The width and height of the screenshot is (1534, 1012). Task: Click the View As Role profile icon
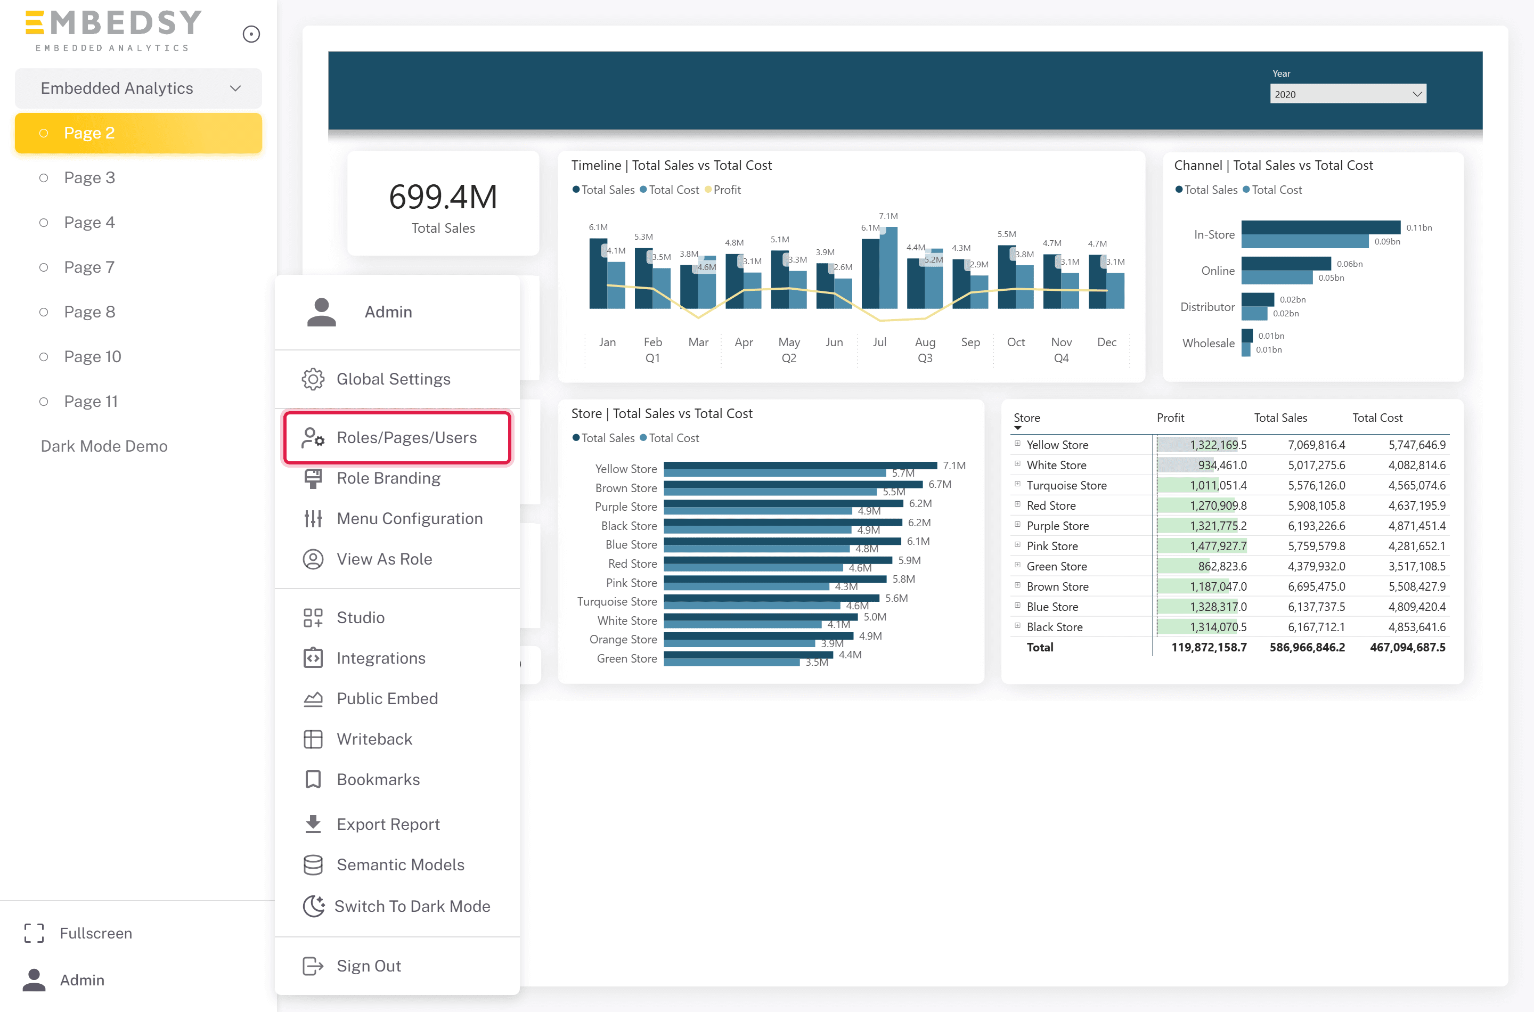[313, 559]
